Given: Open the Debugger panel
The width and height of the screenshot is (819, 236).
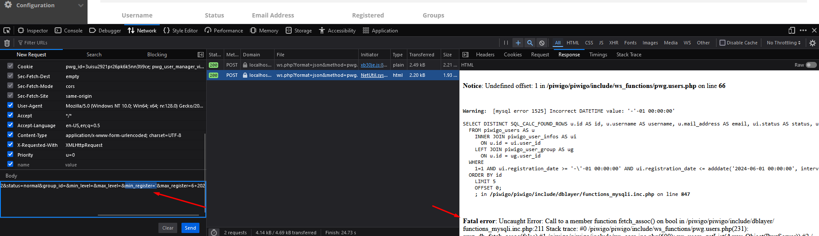Looking at the screenshot, I should point(105,31).
